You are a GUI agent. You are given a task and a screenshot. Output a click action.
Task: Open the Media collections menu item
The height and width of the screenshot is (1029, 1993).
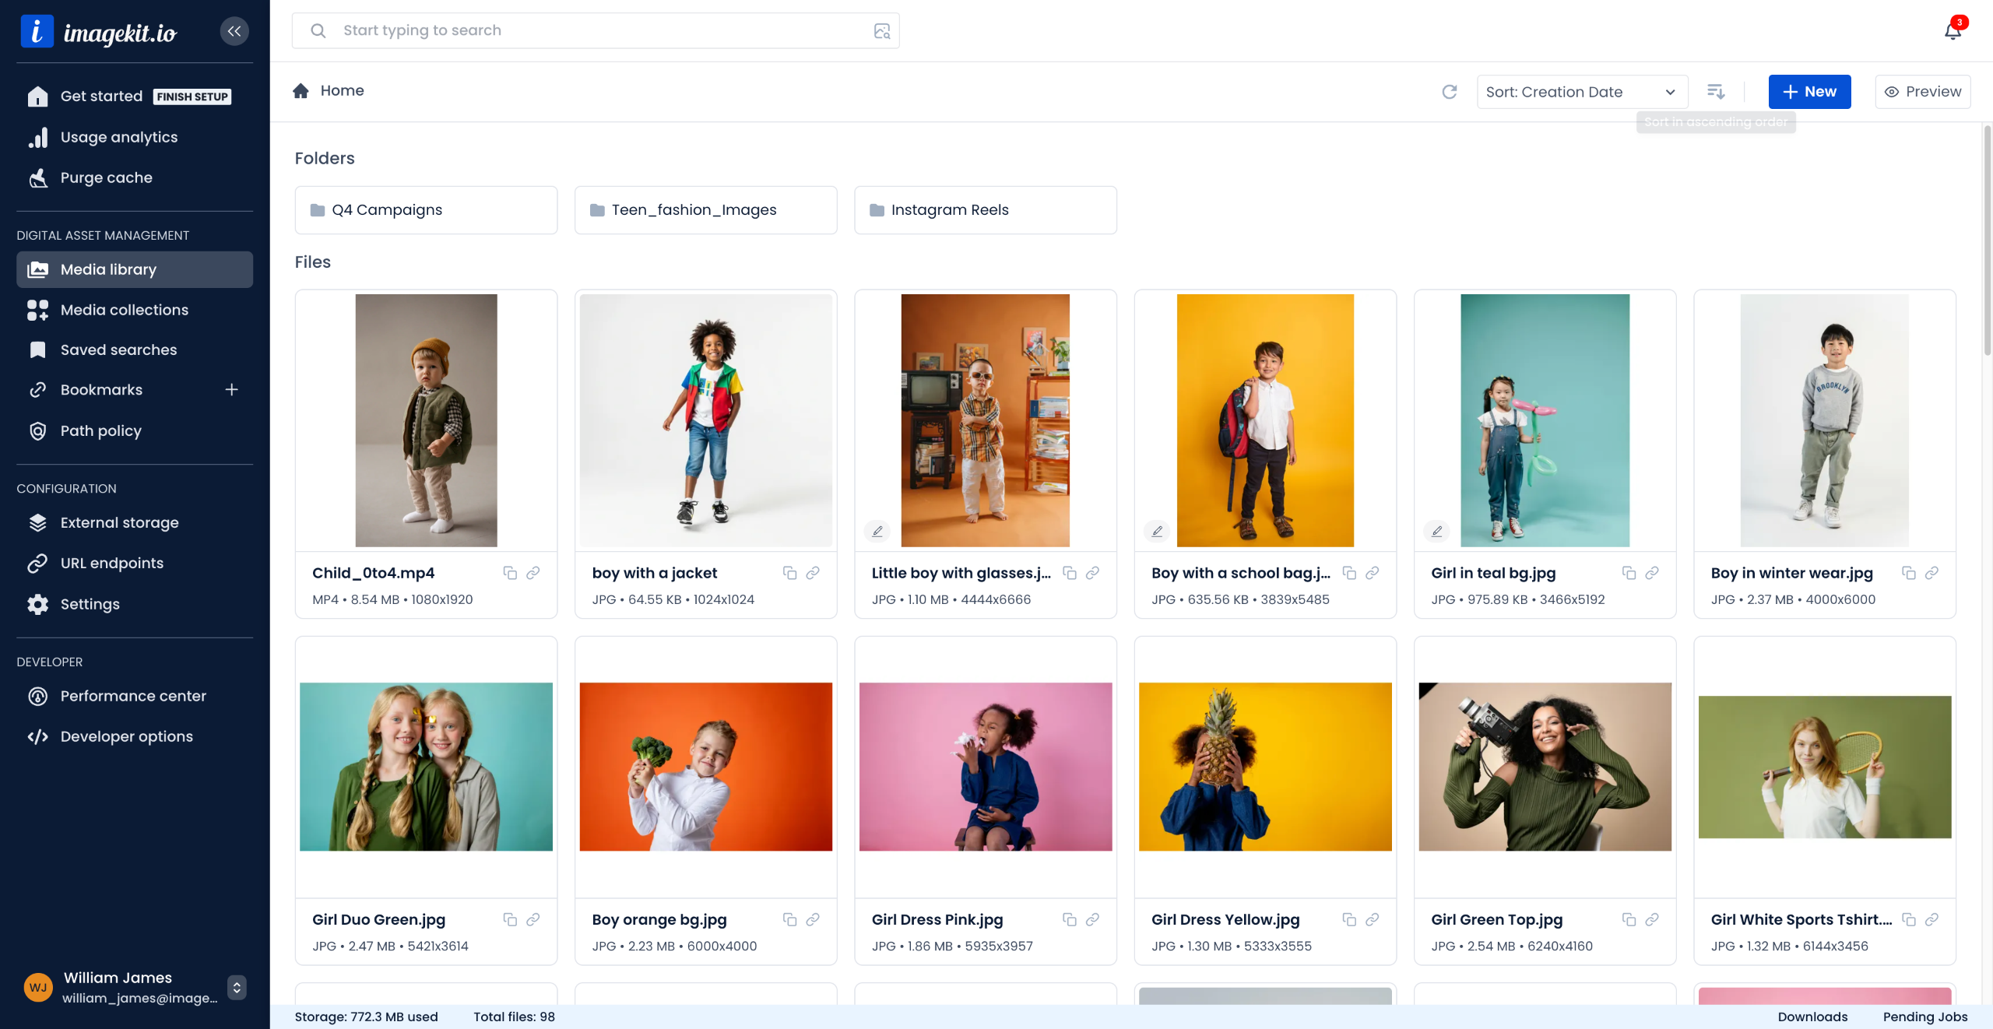point(125,310)
